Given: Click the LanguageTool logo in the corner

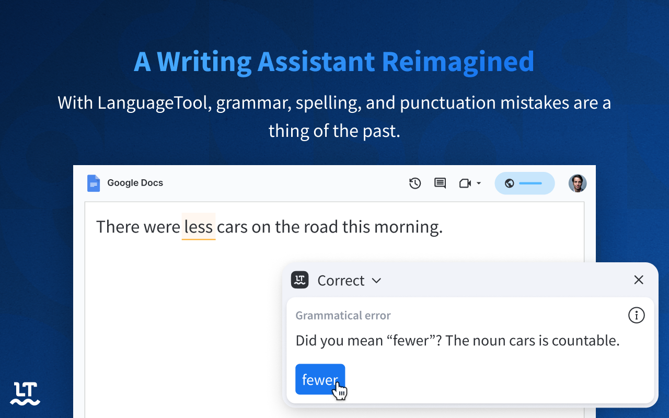Looking at the screenshot, I should point(25,392).
